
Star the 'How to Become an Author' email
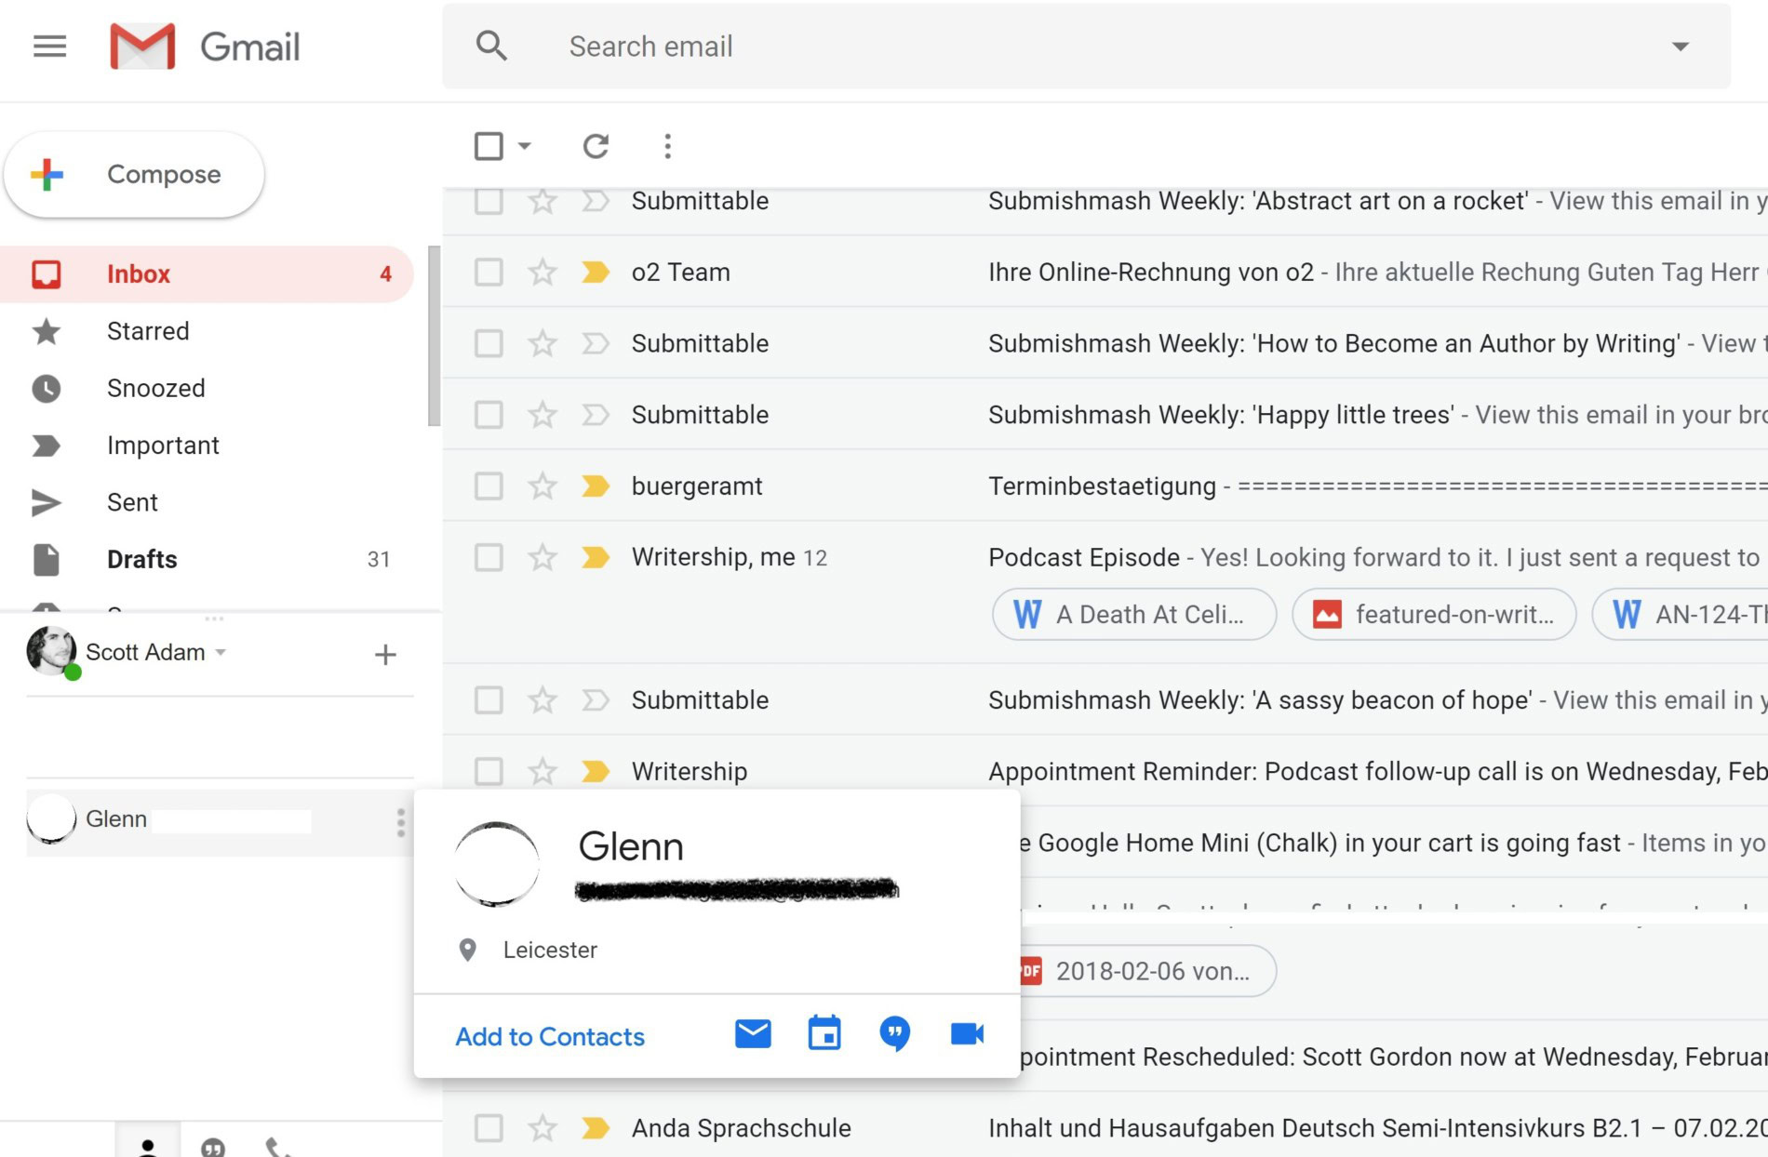[x=542, y=343]
